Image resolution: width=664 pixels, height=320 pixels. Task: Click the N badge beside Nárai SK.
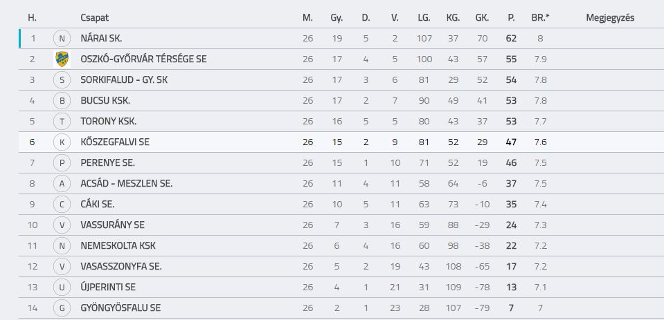[x=62, y=39]
